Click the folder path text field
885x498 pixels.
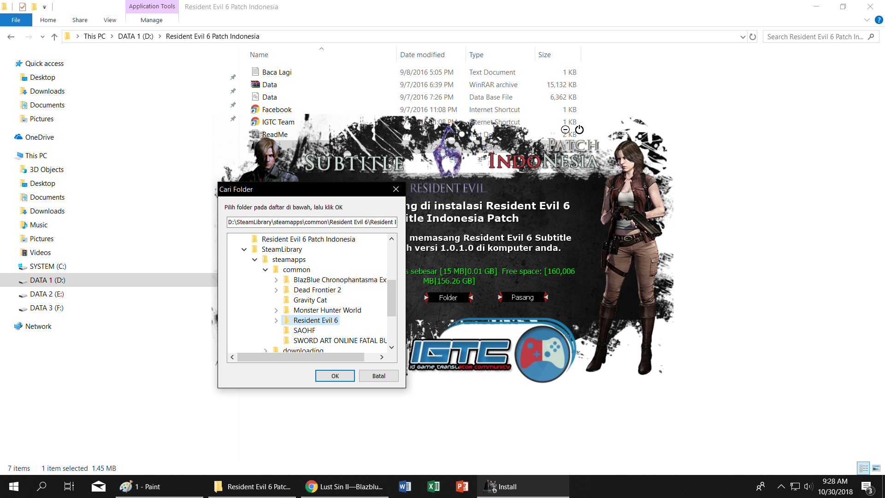pos(312,222)
